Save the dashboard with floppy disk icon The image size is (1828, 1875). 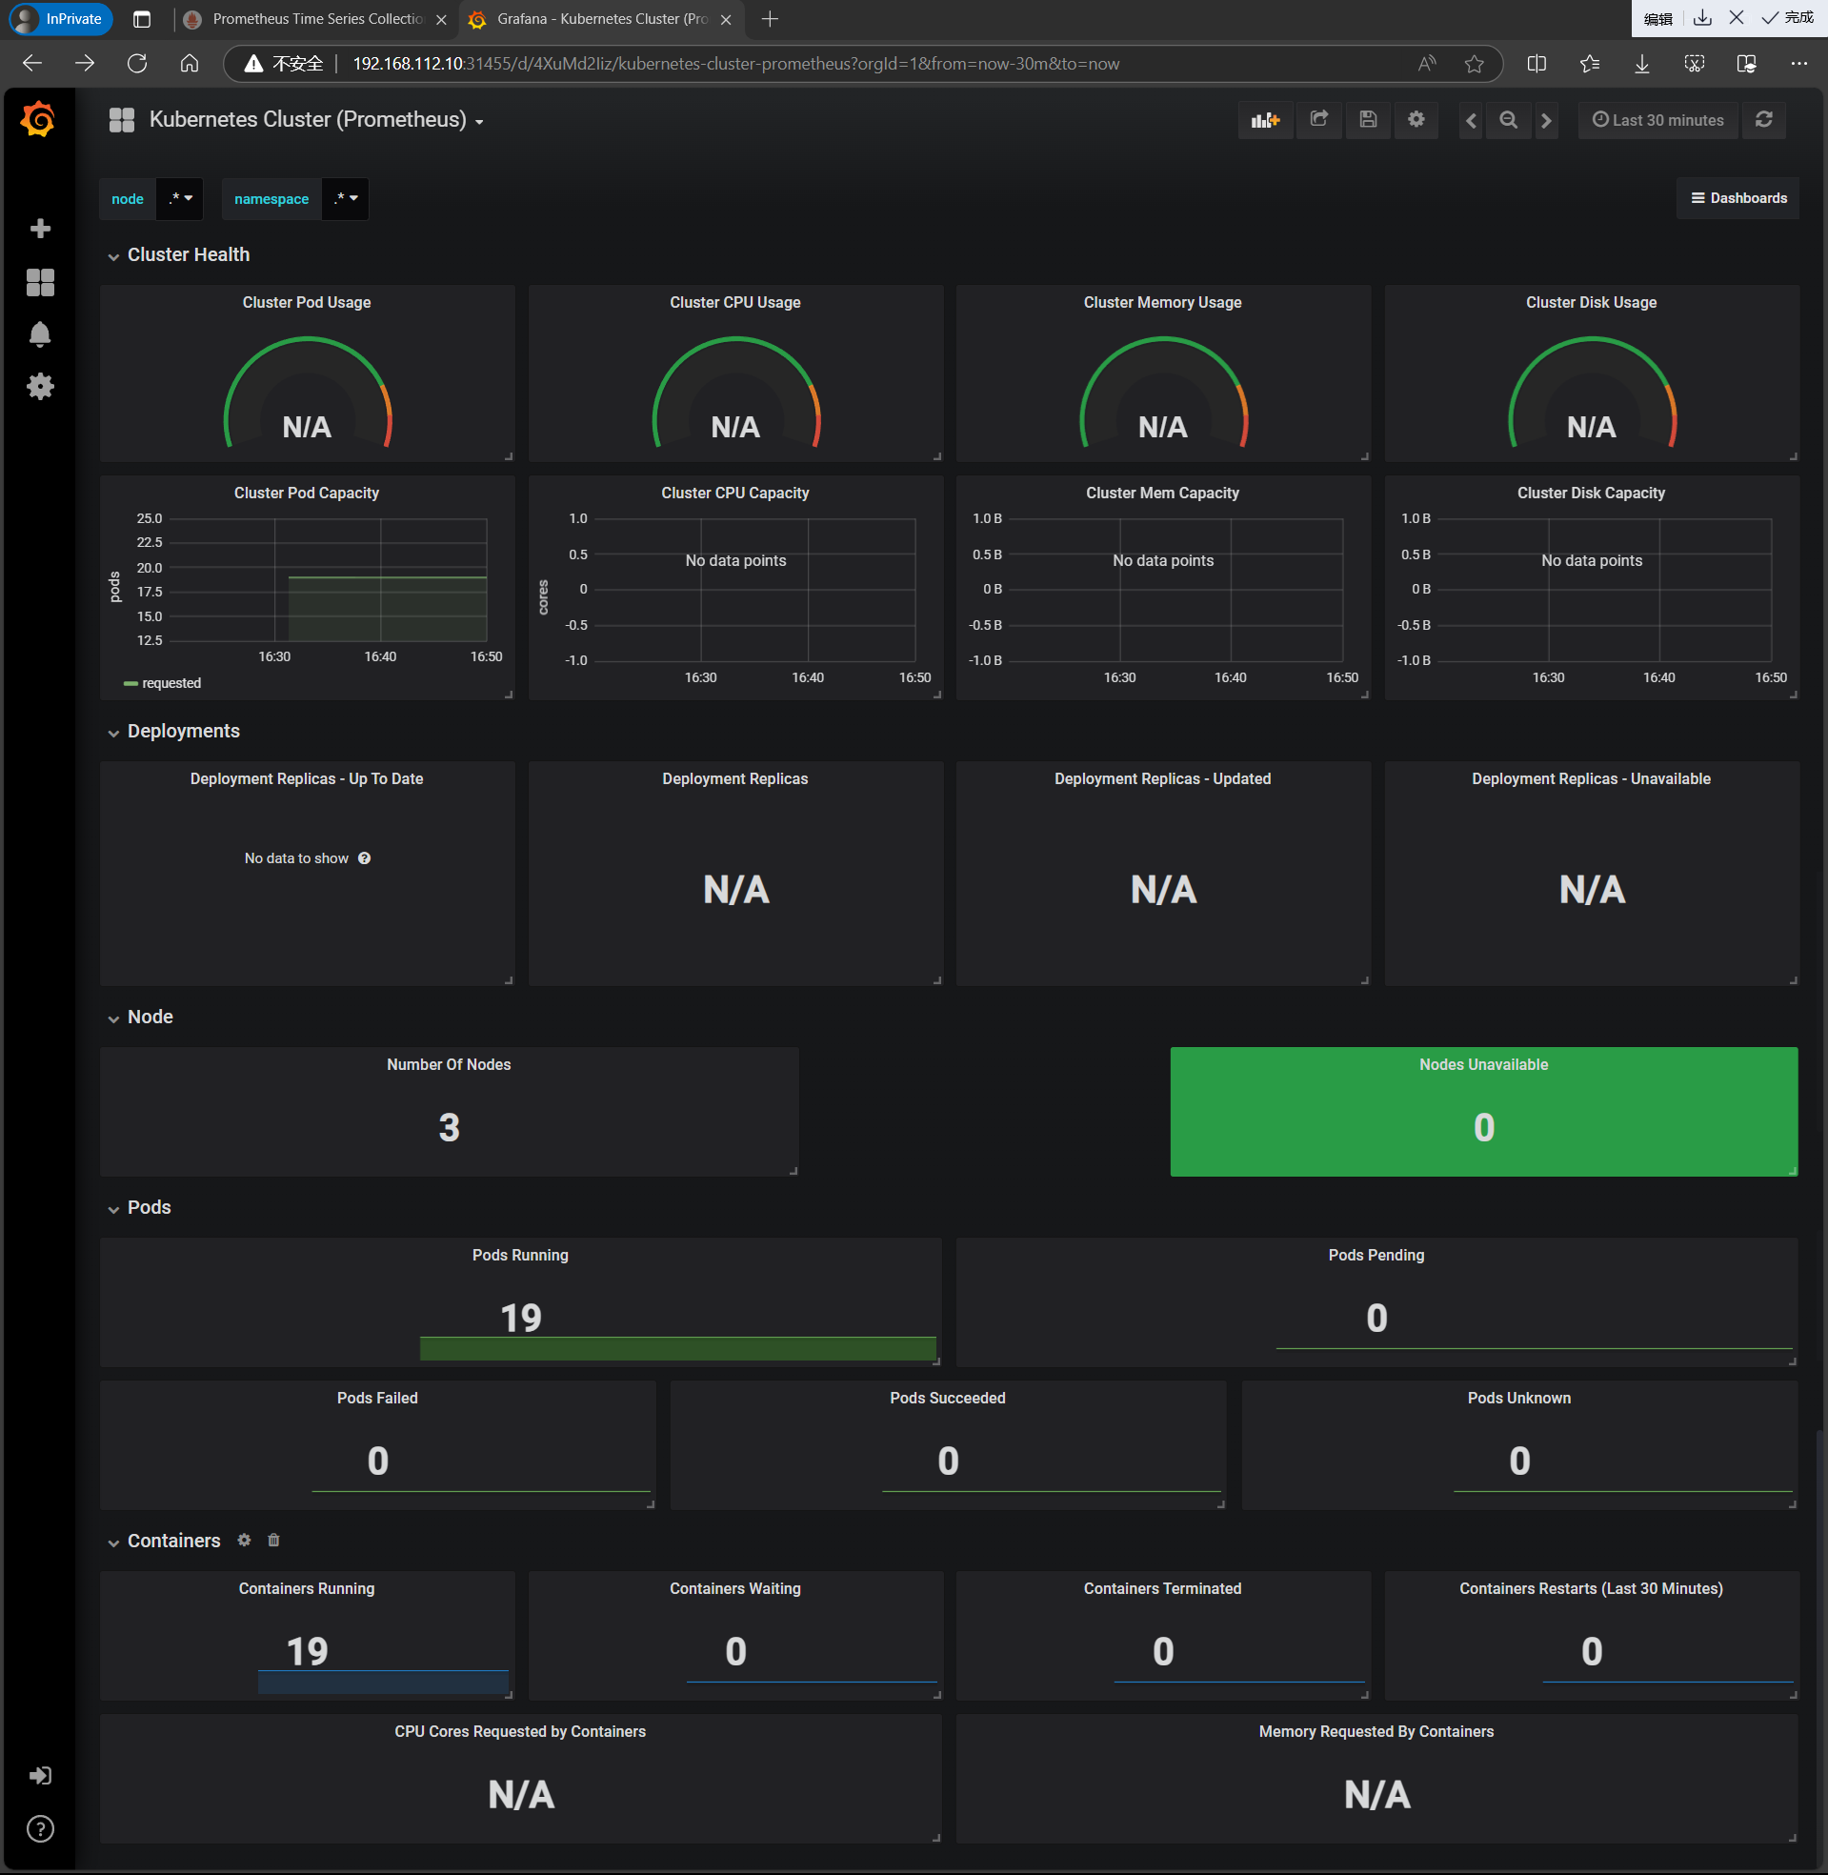point(1368,120)
